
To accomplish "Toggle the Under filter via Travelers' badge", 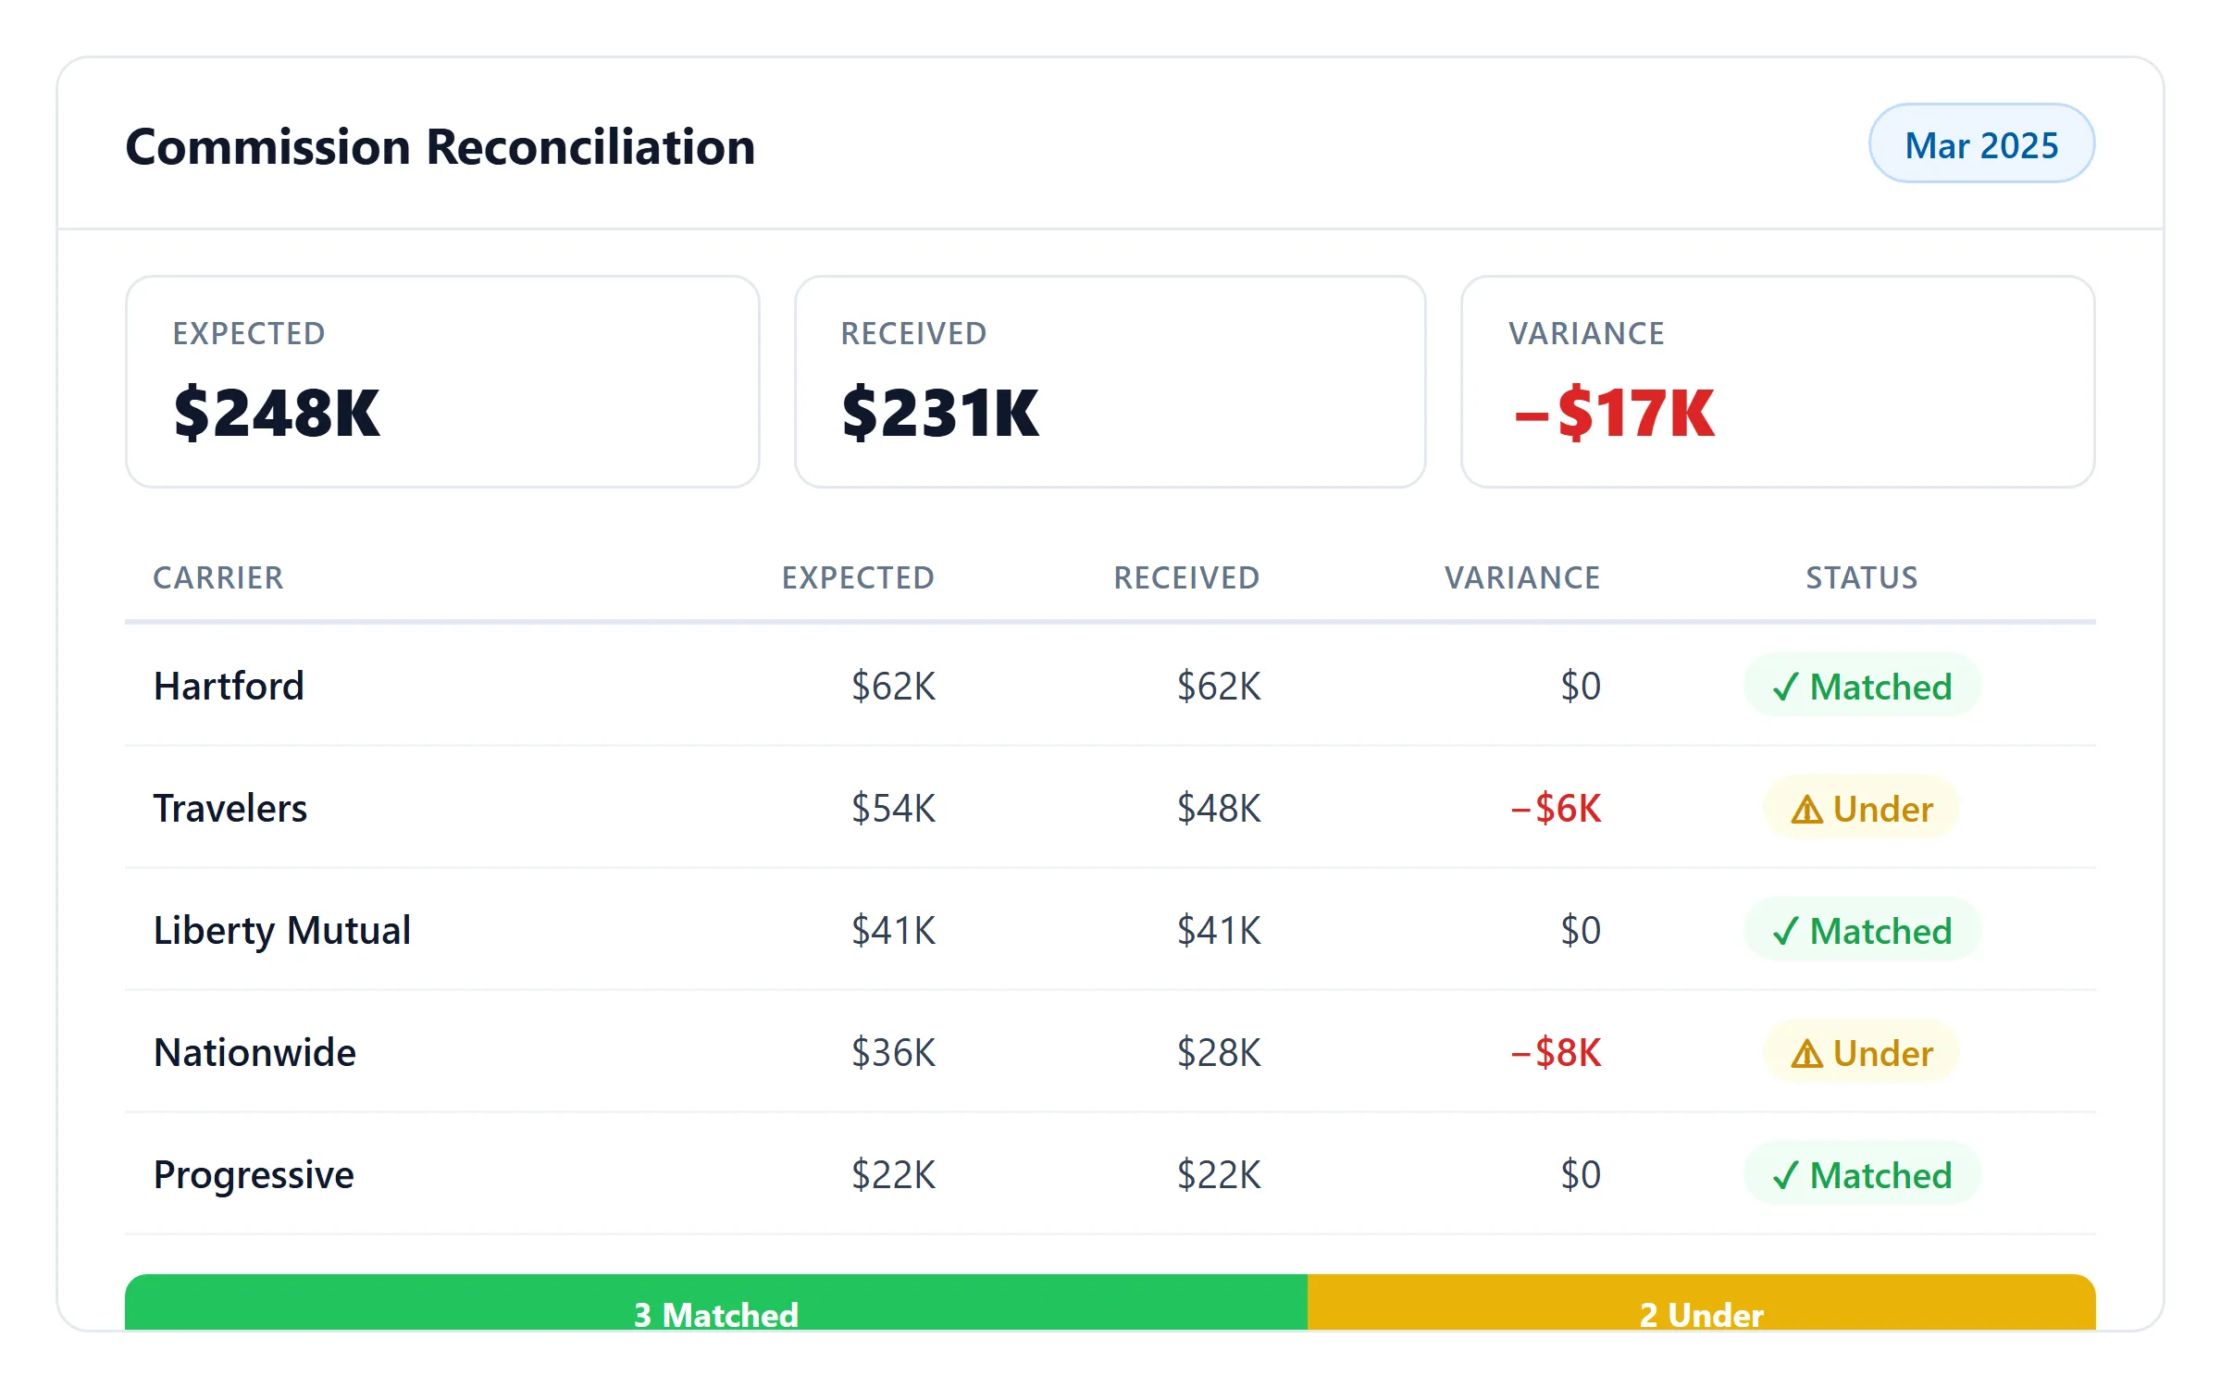I will click(1861, 809).
